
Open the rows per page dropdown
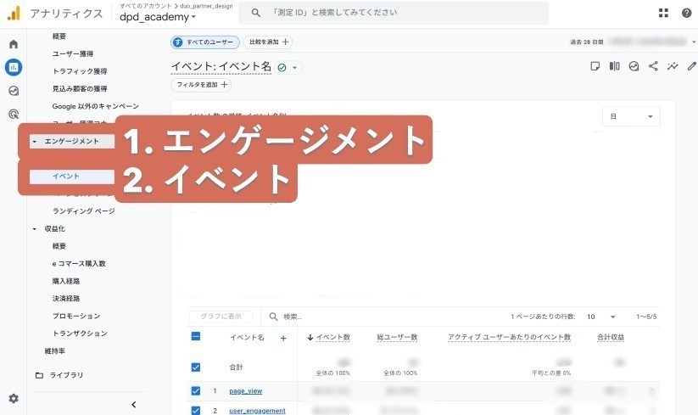click(x=600, y=317)
